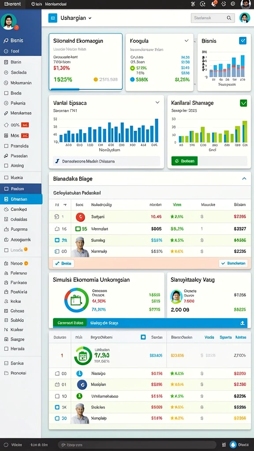Viewport: 254px width, 451px height.
Task: Click the link icon beside Plusedan
Action: point(6,155)
